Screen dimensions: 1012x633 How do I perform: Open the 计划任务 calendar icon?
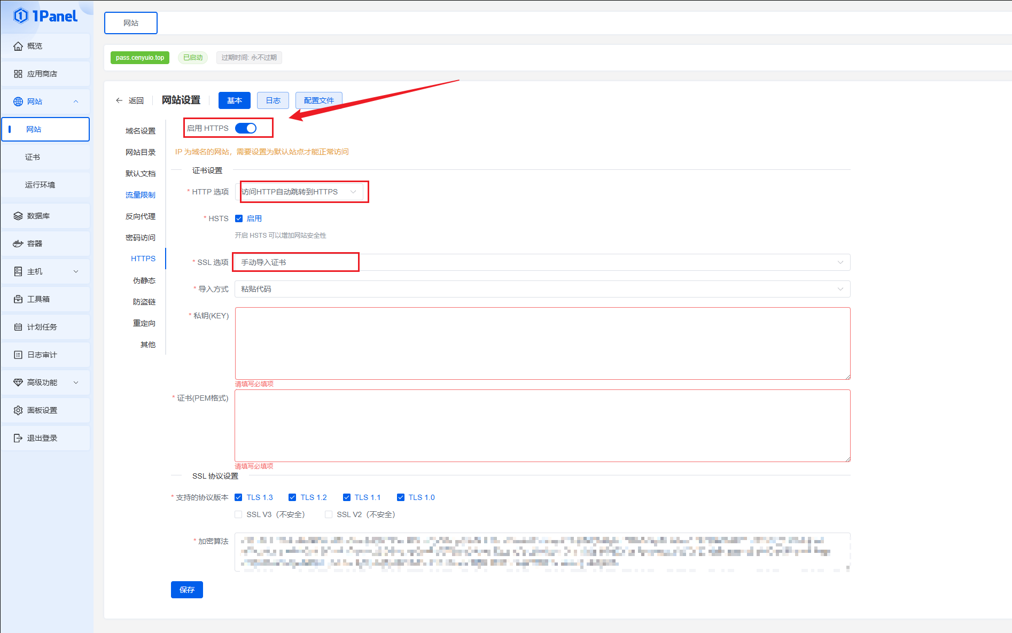tap(18, 327)
